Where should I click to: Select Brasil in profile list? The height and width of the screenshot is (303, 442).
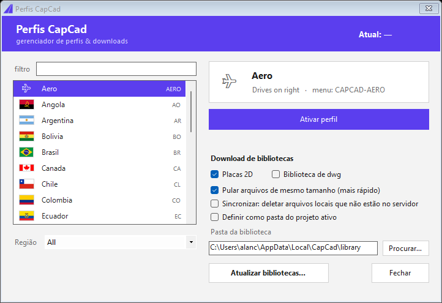click(99, 152)
